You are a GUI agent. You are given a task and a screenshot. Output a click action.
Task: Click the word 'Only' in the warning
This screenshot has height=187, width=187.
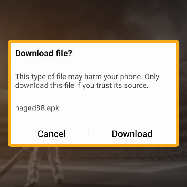point(152,77)
